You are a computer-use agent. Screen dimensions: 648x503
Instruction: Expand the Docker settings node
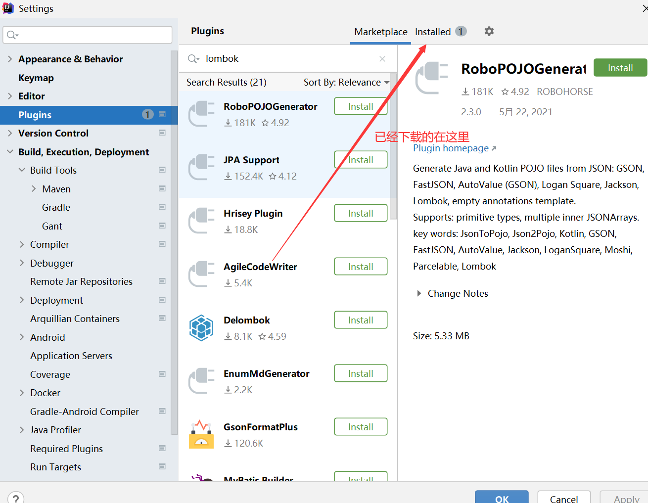click(22, 393)
